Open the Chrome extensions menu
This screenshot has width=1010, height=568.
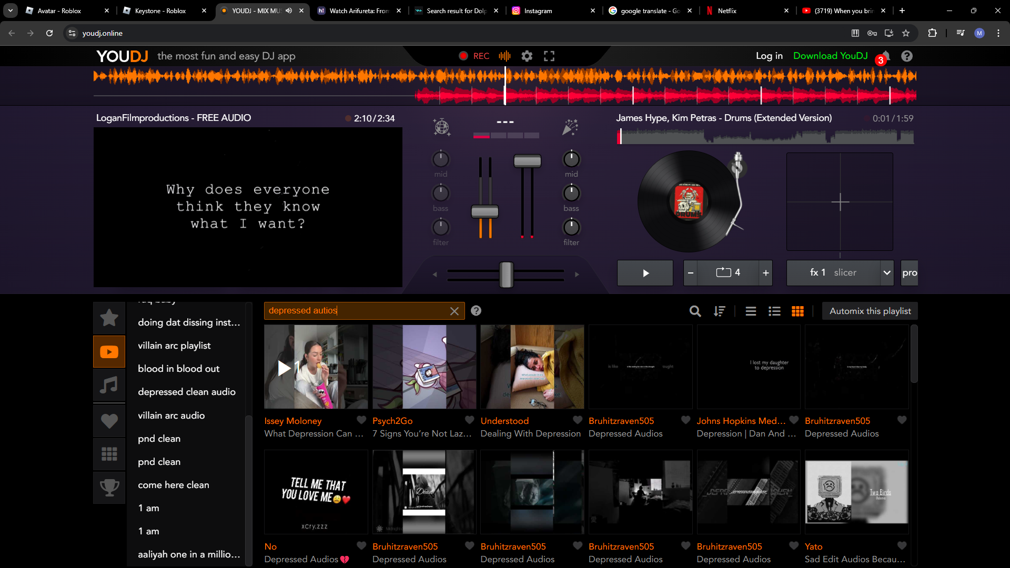point(932,33)
